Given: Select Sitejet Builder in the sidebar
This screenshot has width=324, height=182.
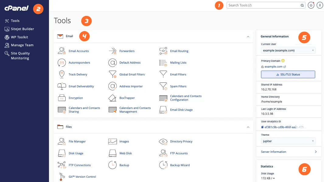Looking at the screenshot, I should tap(22, 29).
